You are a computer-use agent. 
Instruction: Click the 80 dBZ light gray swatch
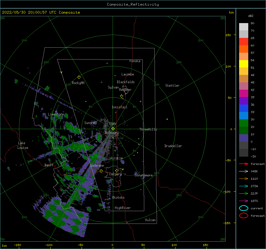(244, 27)
